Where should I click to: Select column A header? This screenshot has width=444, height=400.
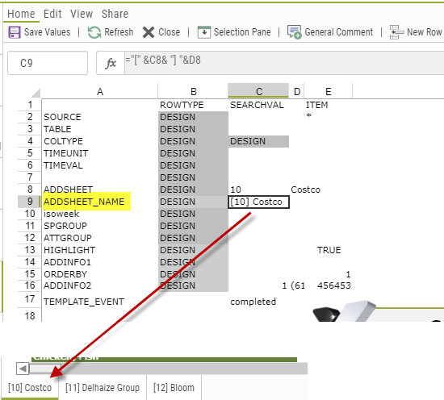click(x=99, y=92)
